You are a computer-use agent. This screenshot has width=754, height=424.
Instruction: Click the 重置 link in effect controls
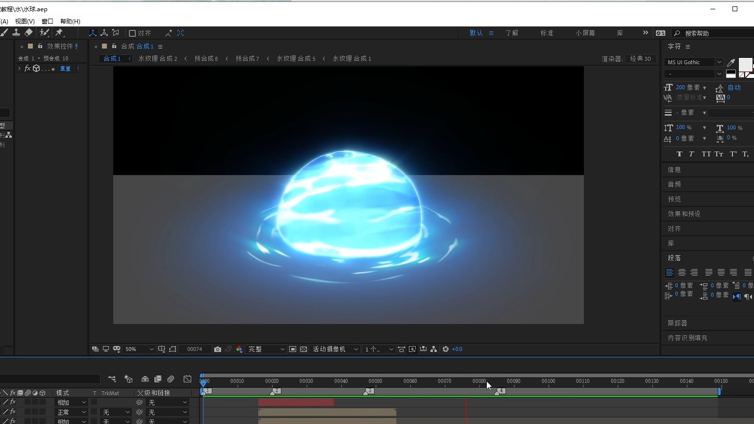(65, 69)
